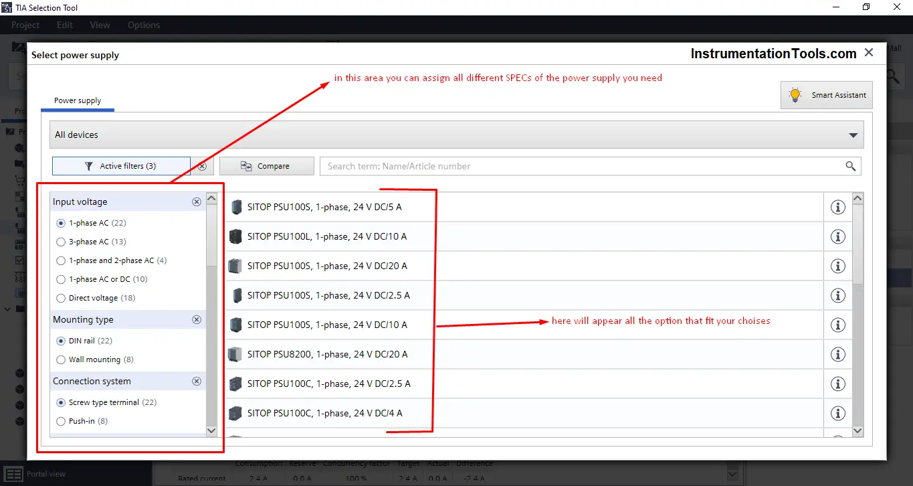The height and width of the screenshot is (486, 913).
Task: Select SITOP PSU100C 24 V DC/4 A row
Action: pos(524,413)
